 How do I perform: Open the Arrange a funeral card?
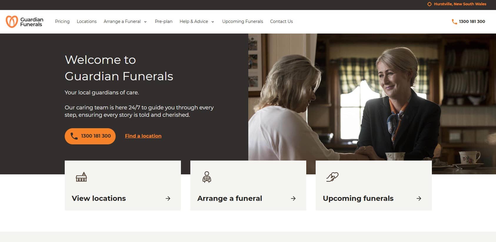pyautogui.click(x=248, y=186)
